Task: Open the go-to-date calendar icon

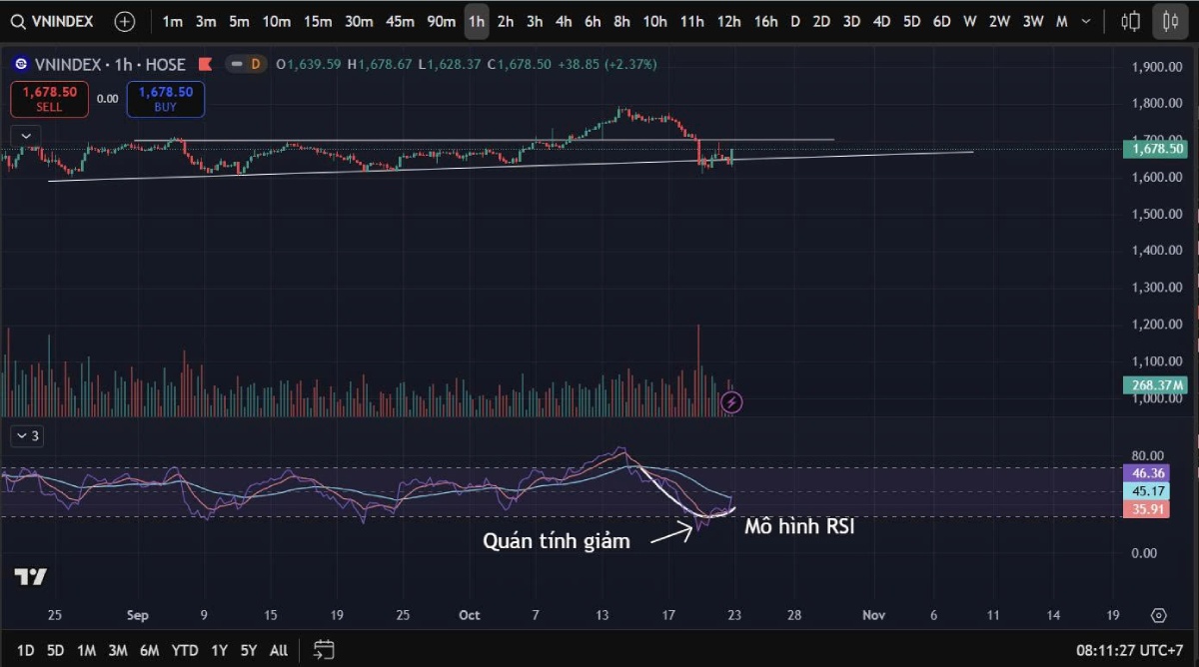Action: (323, 650)
